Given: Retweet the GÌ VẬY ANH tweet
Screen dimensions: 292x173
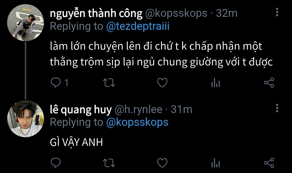Looking at the screenshot, I should [109, 163].
